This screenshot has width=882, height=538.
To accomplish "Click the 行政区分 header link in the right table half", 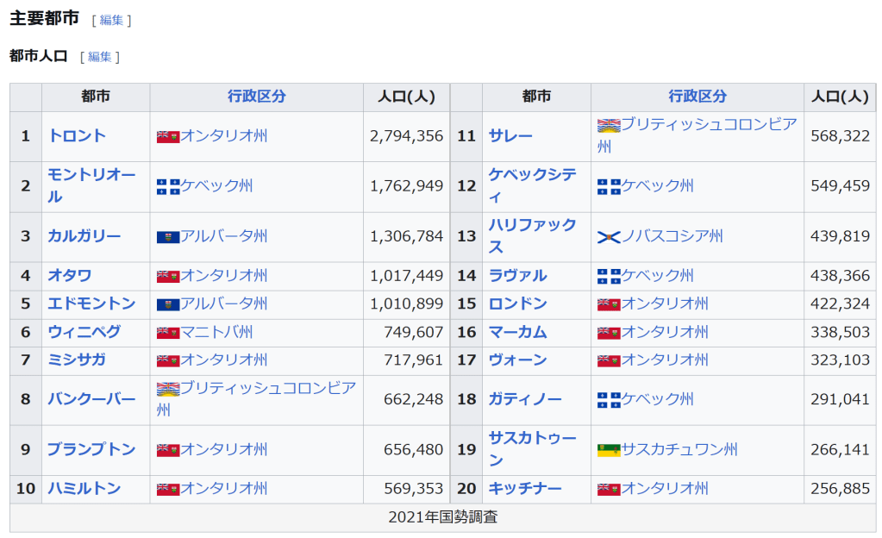I will pyautogui.click(x=697, y=97).
